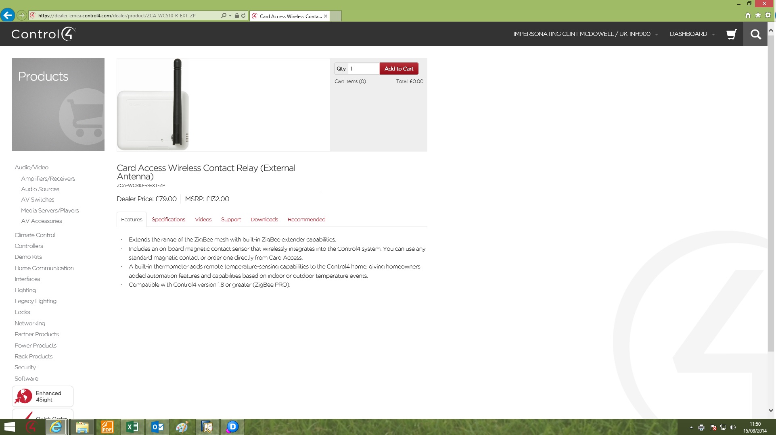This screenshot has height=435, width=776.
Task: Open the address bar autocomplete dropdown arrow
Action: (230, 16)
